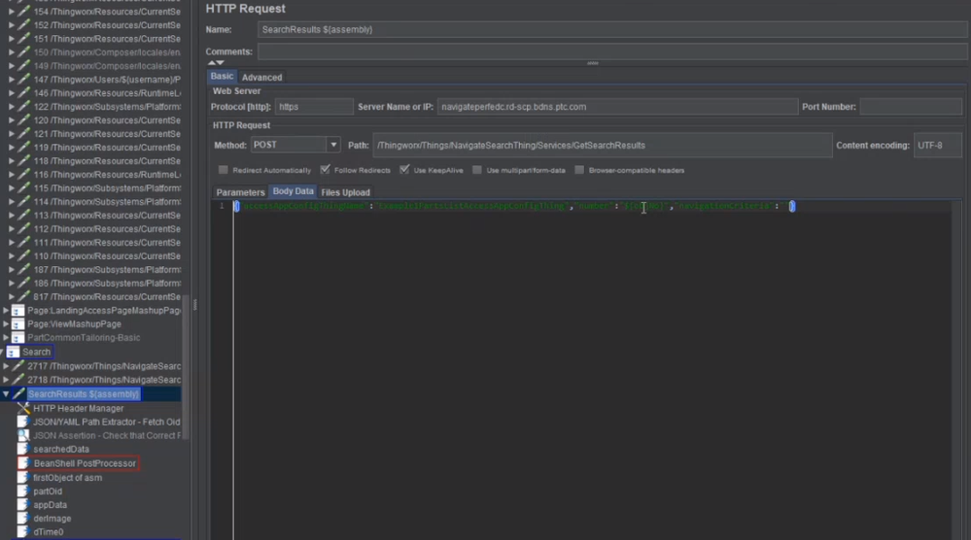
Task: Click the BeanShell PostProcessor icon
Action: click(x=23, y=463)
